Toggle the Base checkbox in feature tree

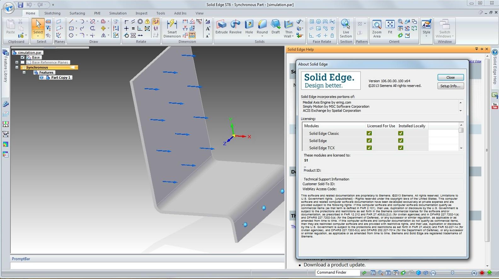point(22,57)
